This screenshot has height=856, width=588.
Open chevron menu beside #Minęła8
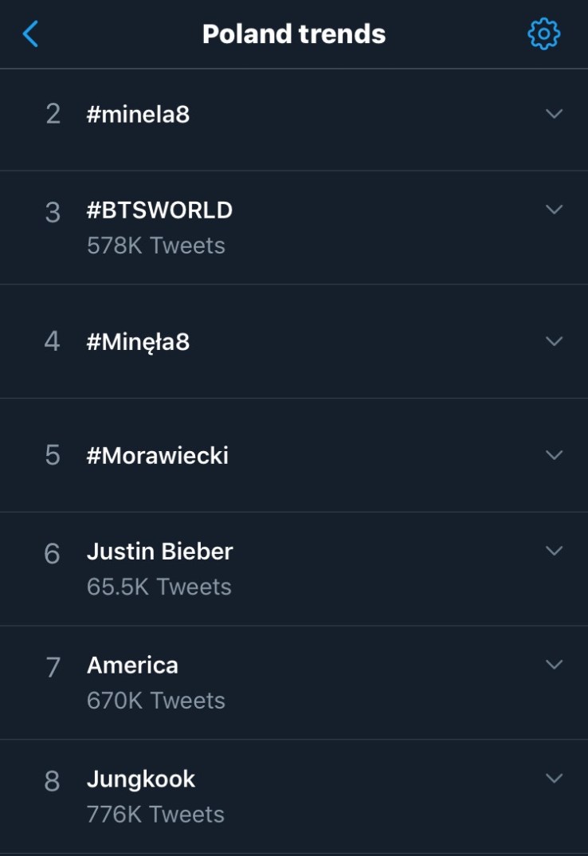[x=554, y=341]
